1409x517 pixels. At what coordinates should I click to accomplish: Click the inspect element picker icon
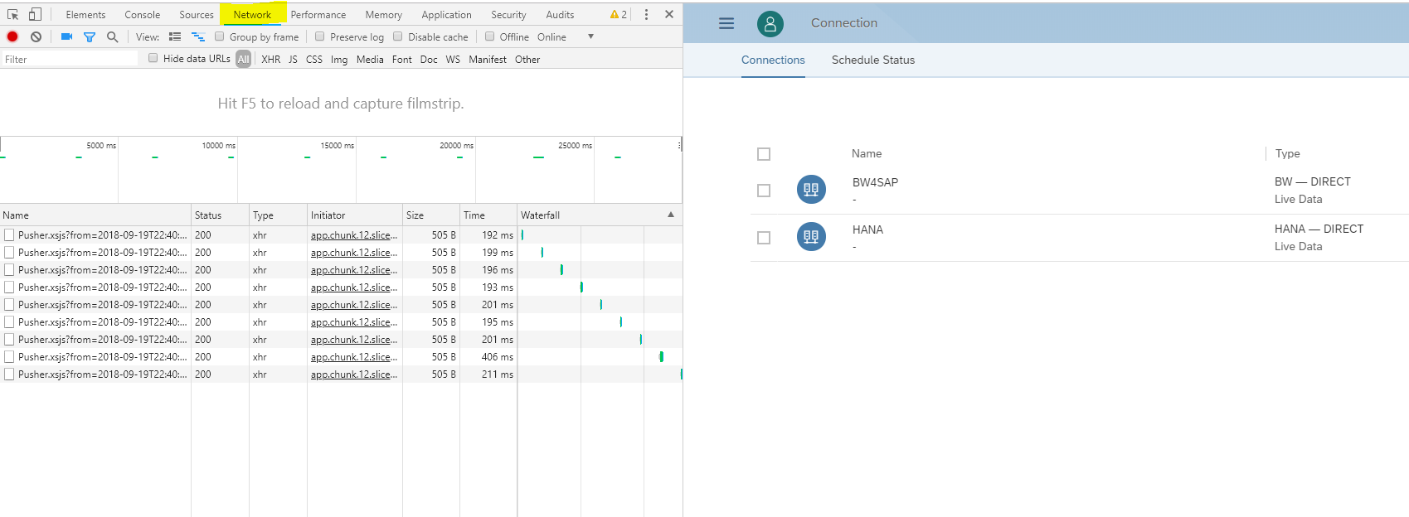(12, 14)
